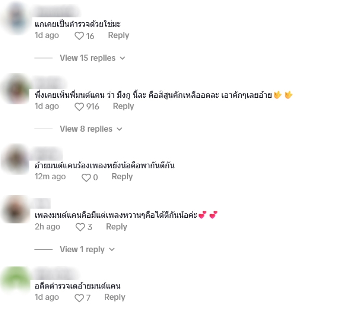Open avatar of the 12m ago commenter
The image size is (349, 312).
16,159
